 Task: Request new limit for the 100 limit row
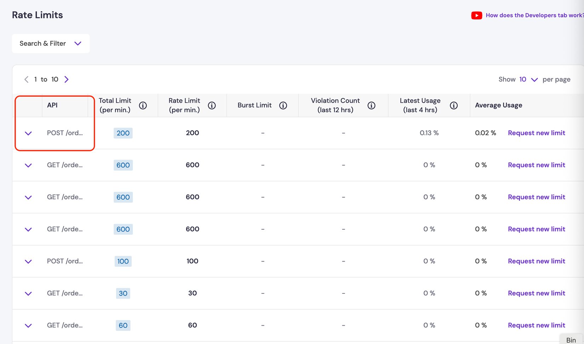[x=537, y=261]
